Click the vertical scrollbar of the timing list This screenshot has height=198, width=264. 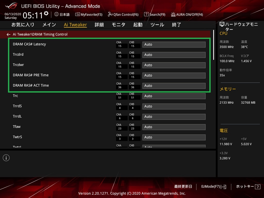(213, 45)
